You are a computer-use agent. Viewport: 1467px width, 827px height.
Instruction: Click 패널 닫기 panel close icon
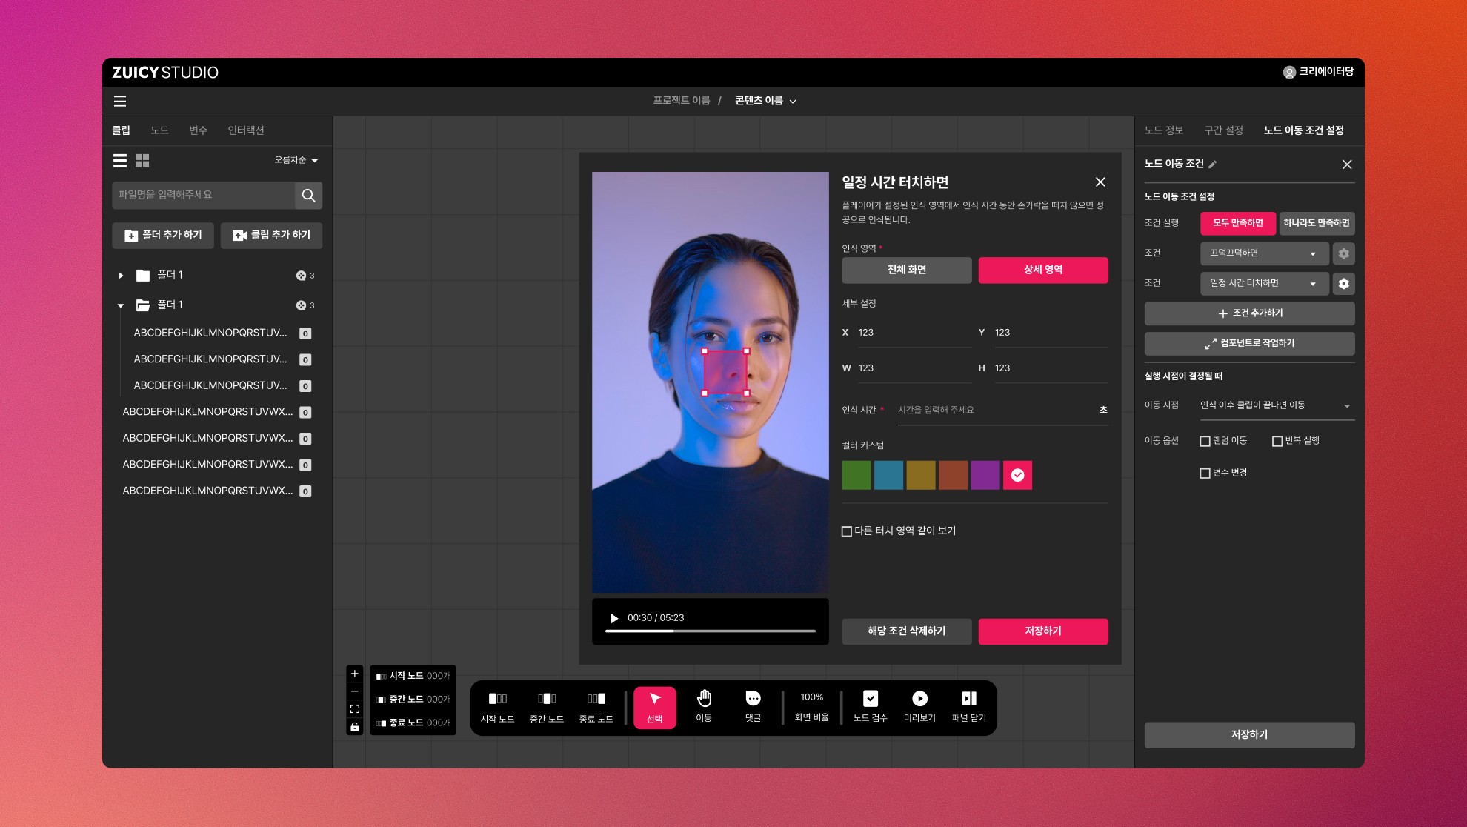pos(968,699)
